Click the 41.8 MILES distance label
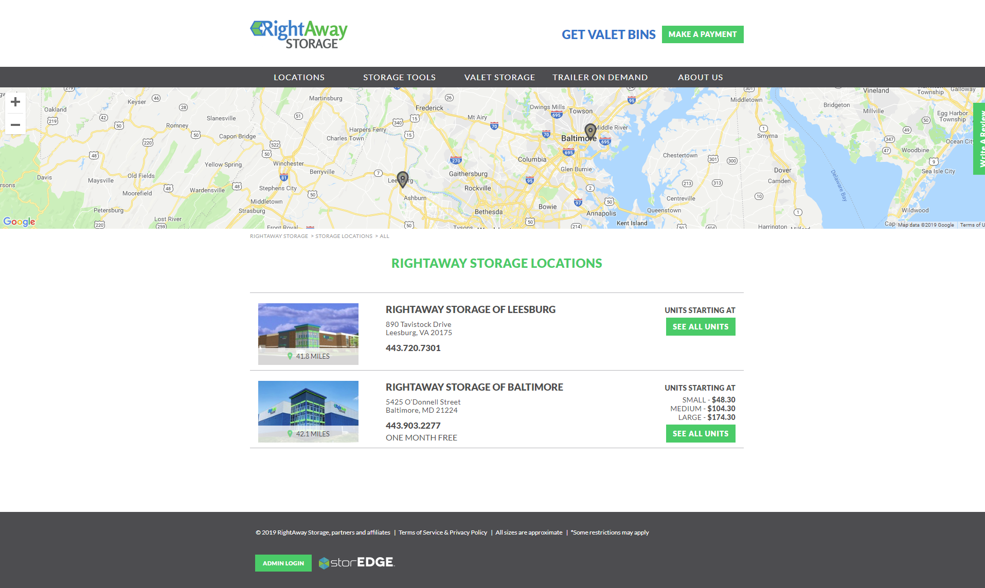Viewport: 985px width, 588px height. [x=308, y=356]
